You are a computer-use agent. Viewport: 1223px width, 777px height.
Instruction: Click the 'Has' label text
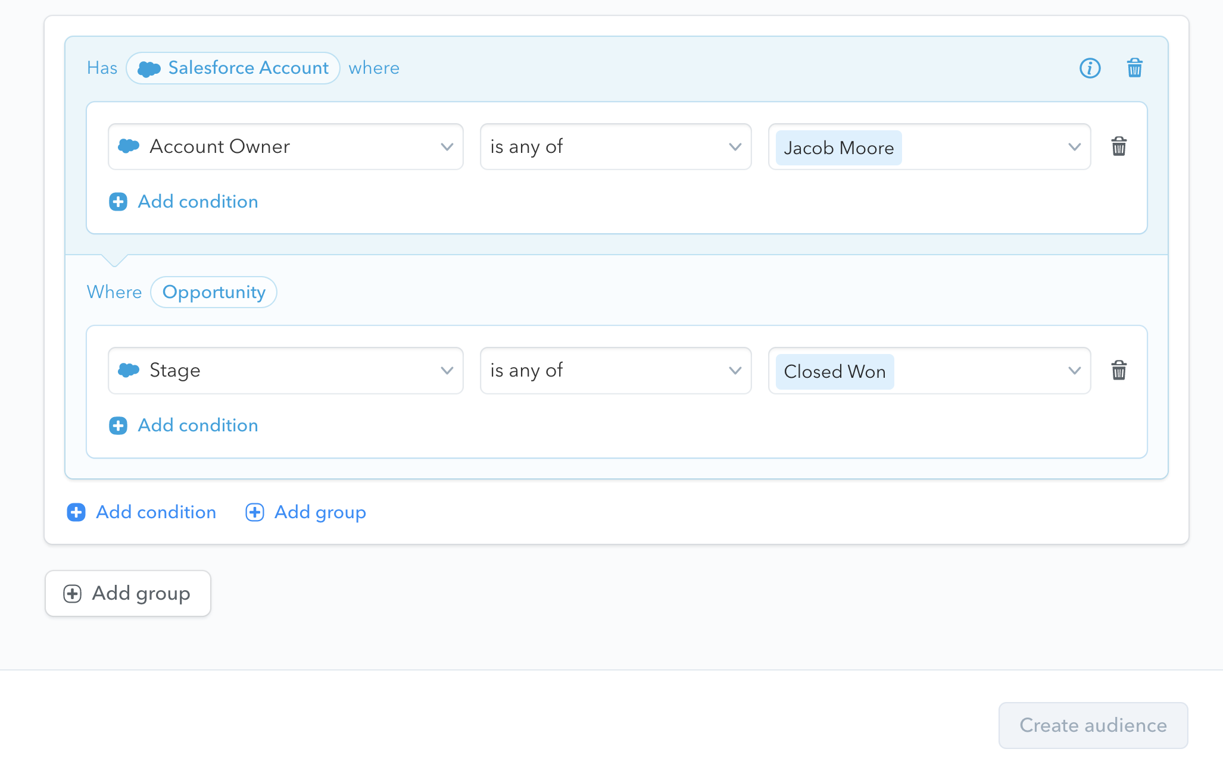click(x=102, y=68)
